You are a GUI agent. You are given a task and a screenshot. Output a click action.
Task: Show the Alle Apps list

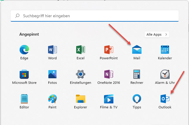pos(157,34)
